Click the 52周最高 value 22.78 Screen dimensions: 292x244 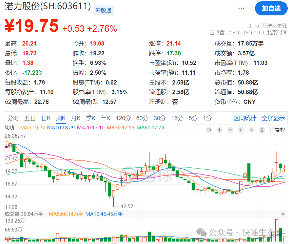tap(42, 102)
